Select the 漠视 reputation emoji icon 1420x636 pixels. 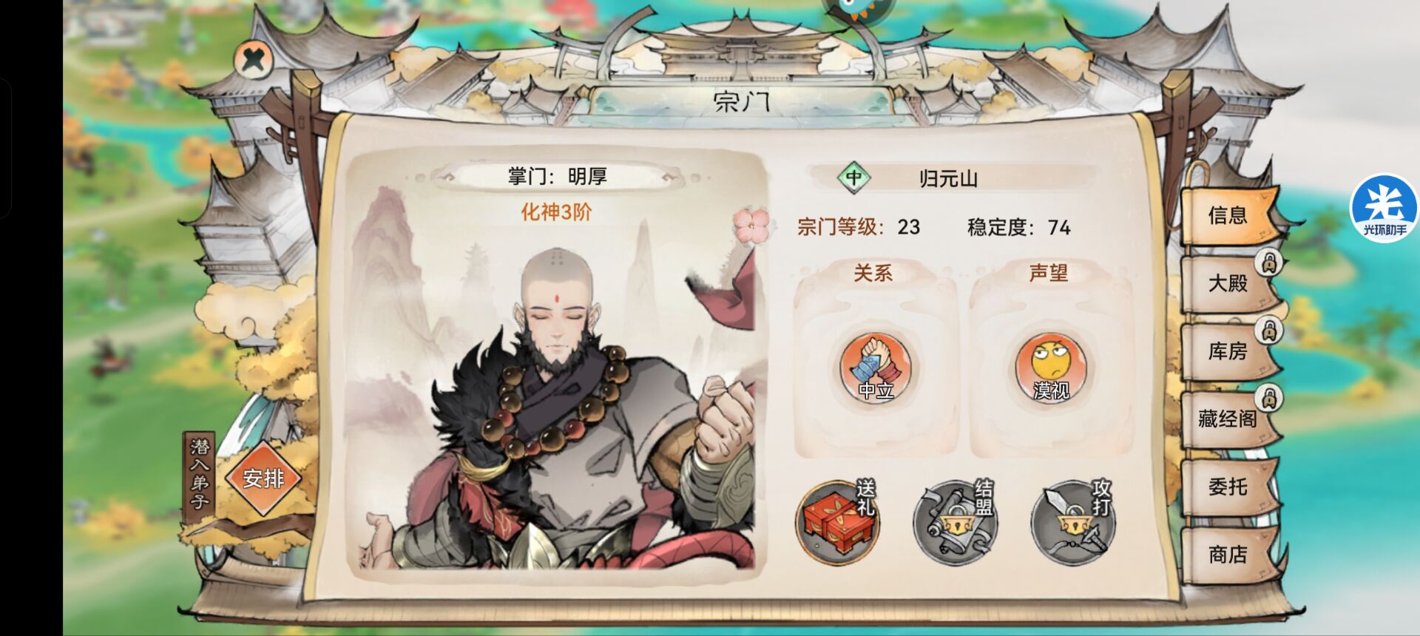1050,368
